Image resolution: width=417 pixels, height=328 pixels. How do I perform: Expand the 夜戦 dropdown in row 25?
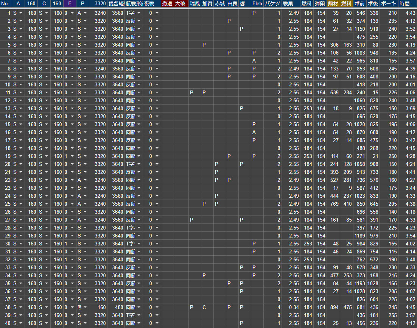(157, 204)
